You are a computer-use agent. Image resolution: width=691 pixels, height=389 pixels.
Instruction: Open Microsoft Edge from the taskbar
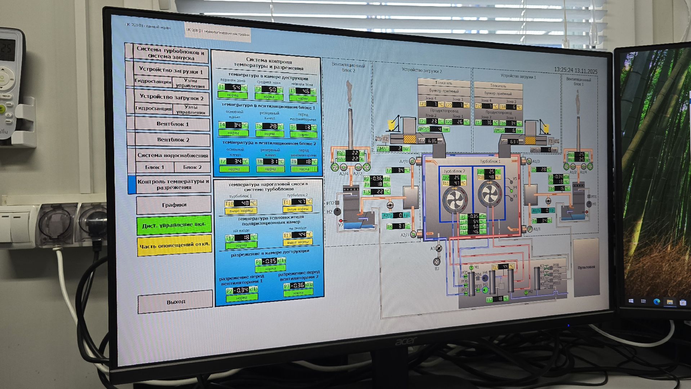coord(656,301)
